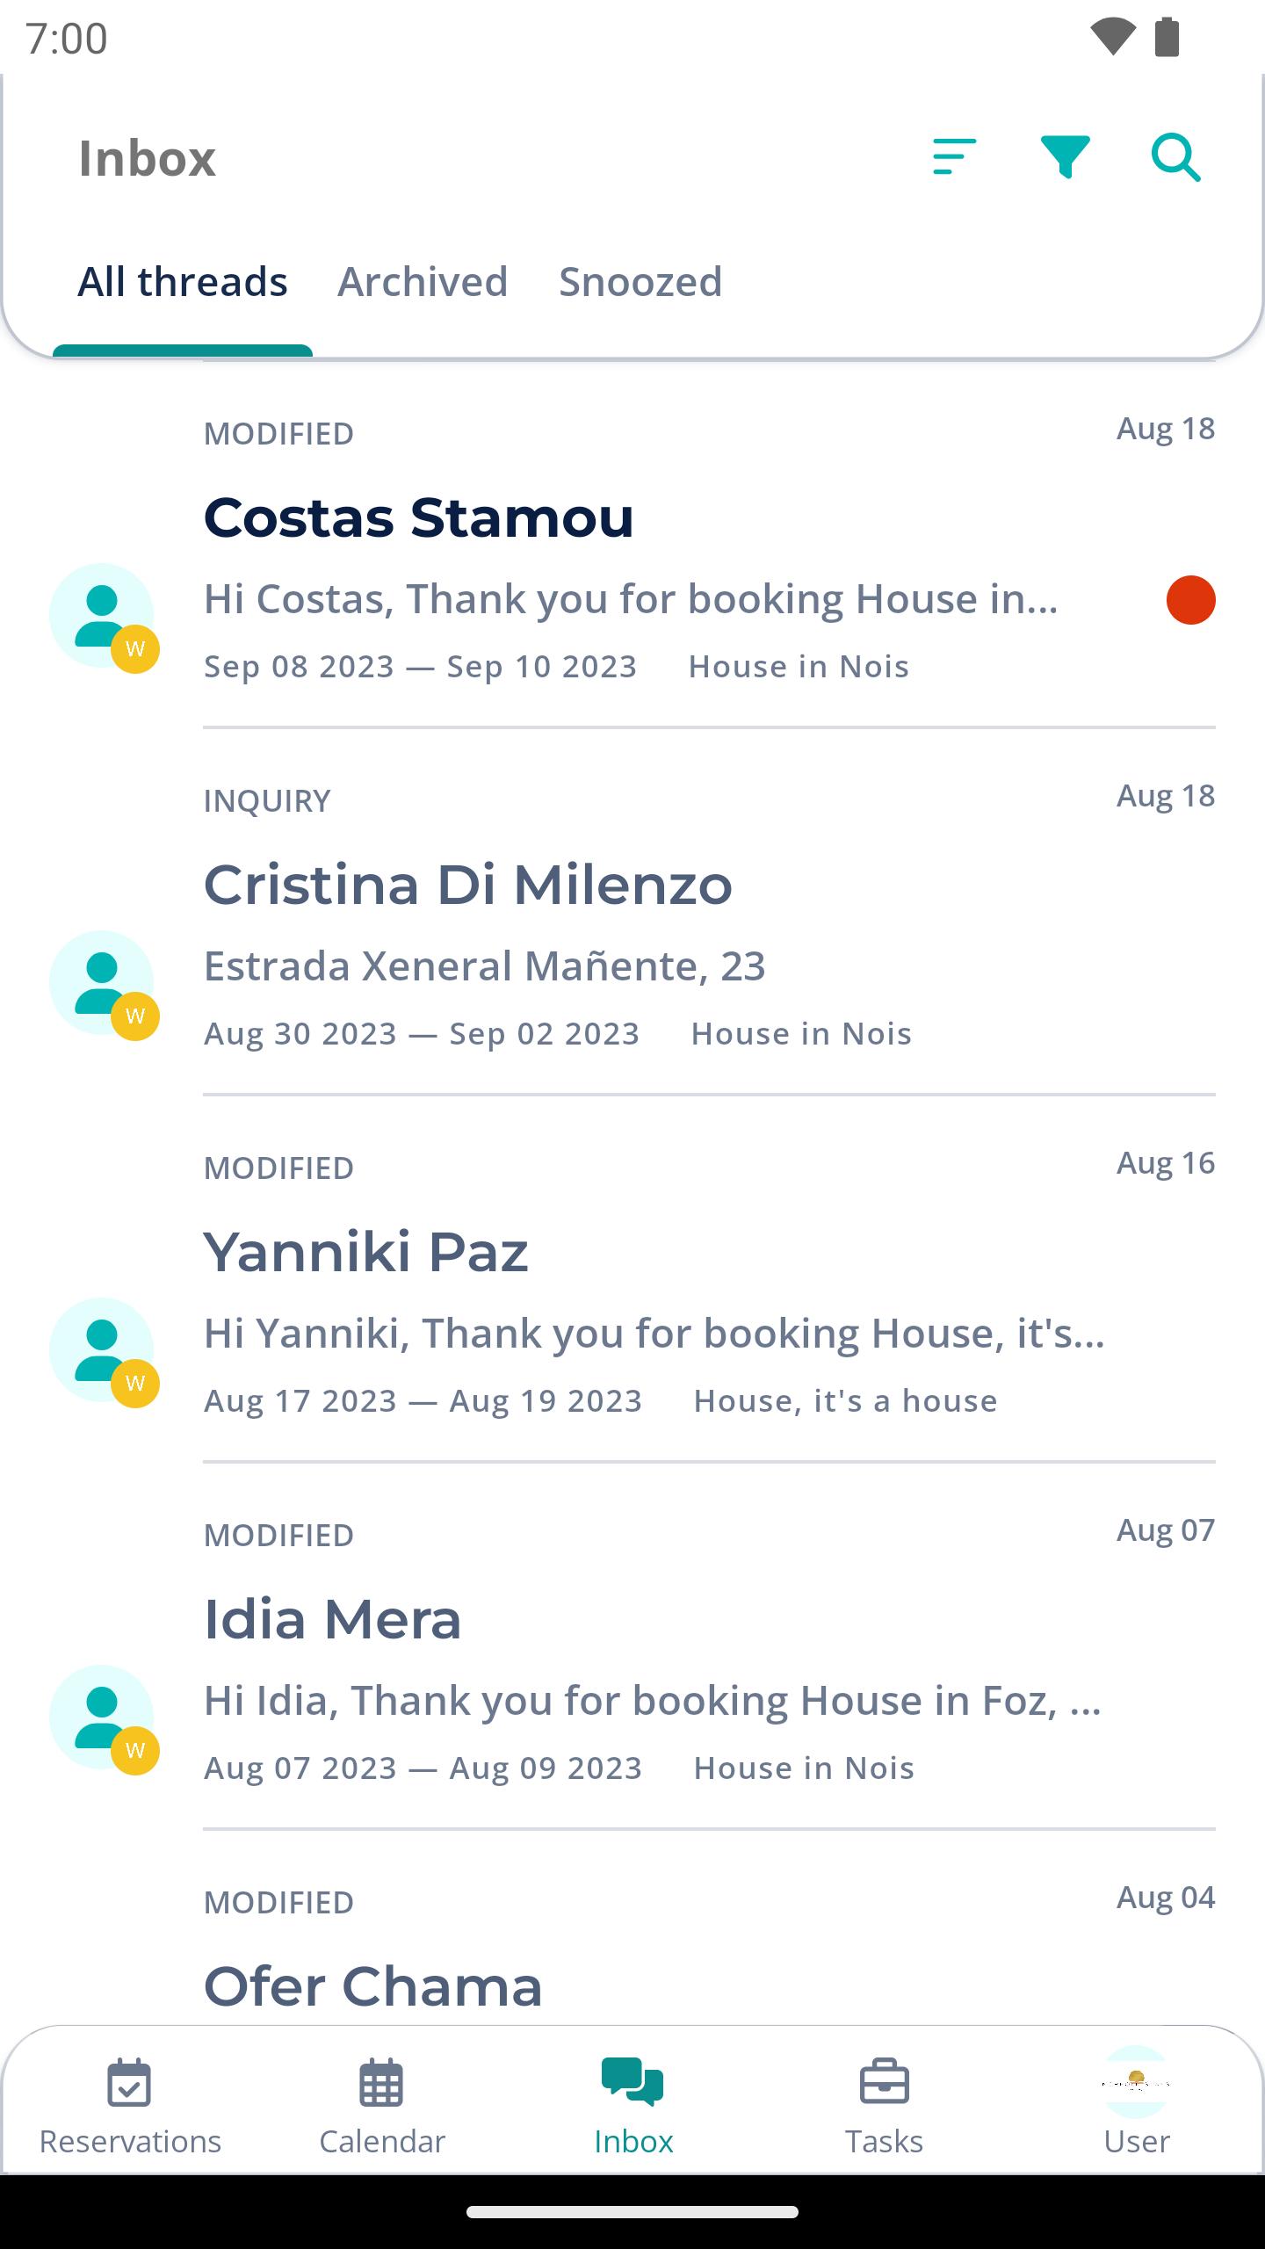Tap the search magnifier icon
This screenshot has height=2249, width=1265.
point(1175,158)
